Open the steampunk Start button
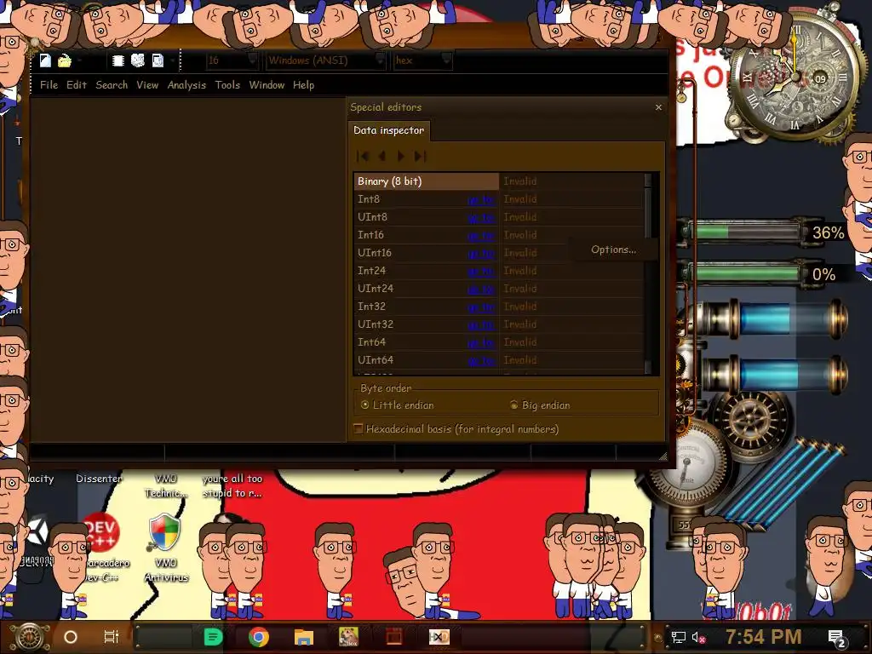This screenshot has height=654, width=872. click(28, 637)
